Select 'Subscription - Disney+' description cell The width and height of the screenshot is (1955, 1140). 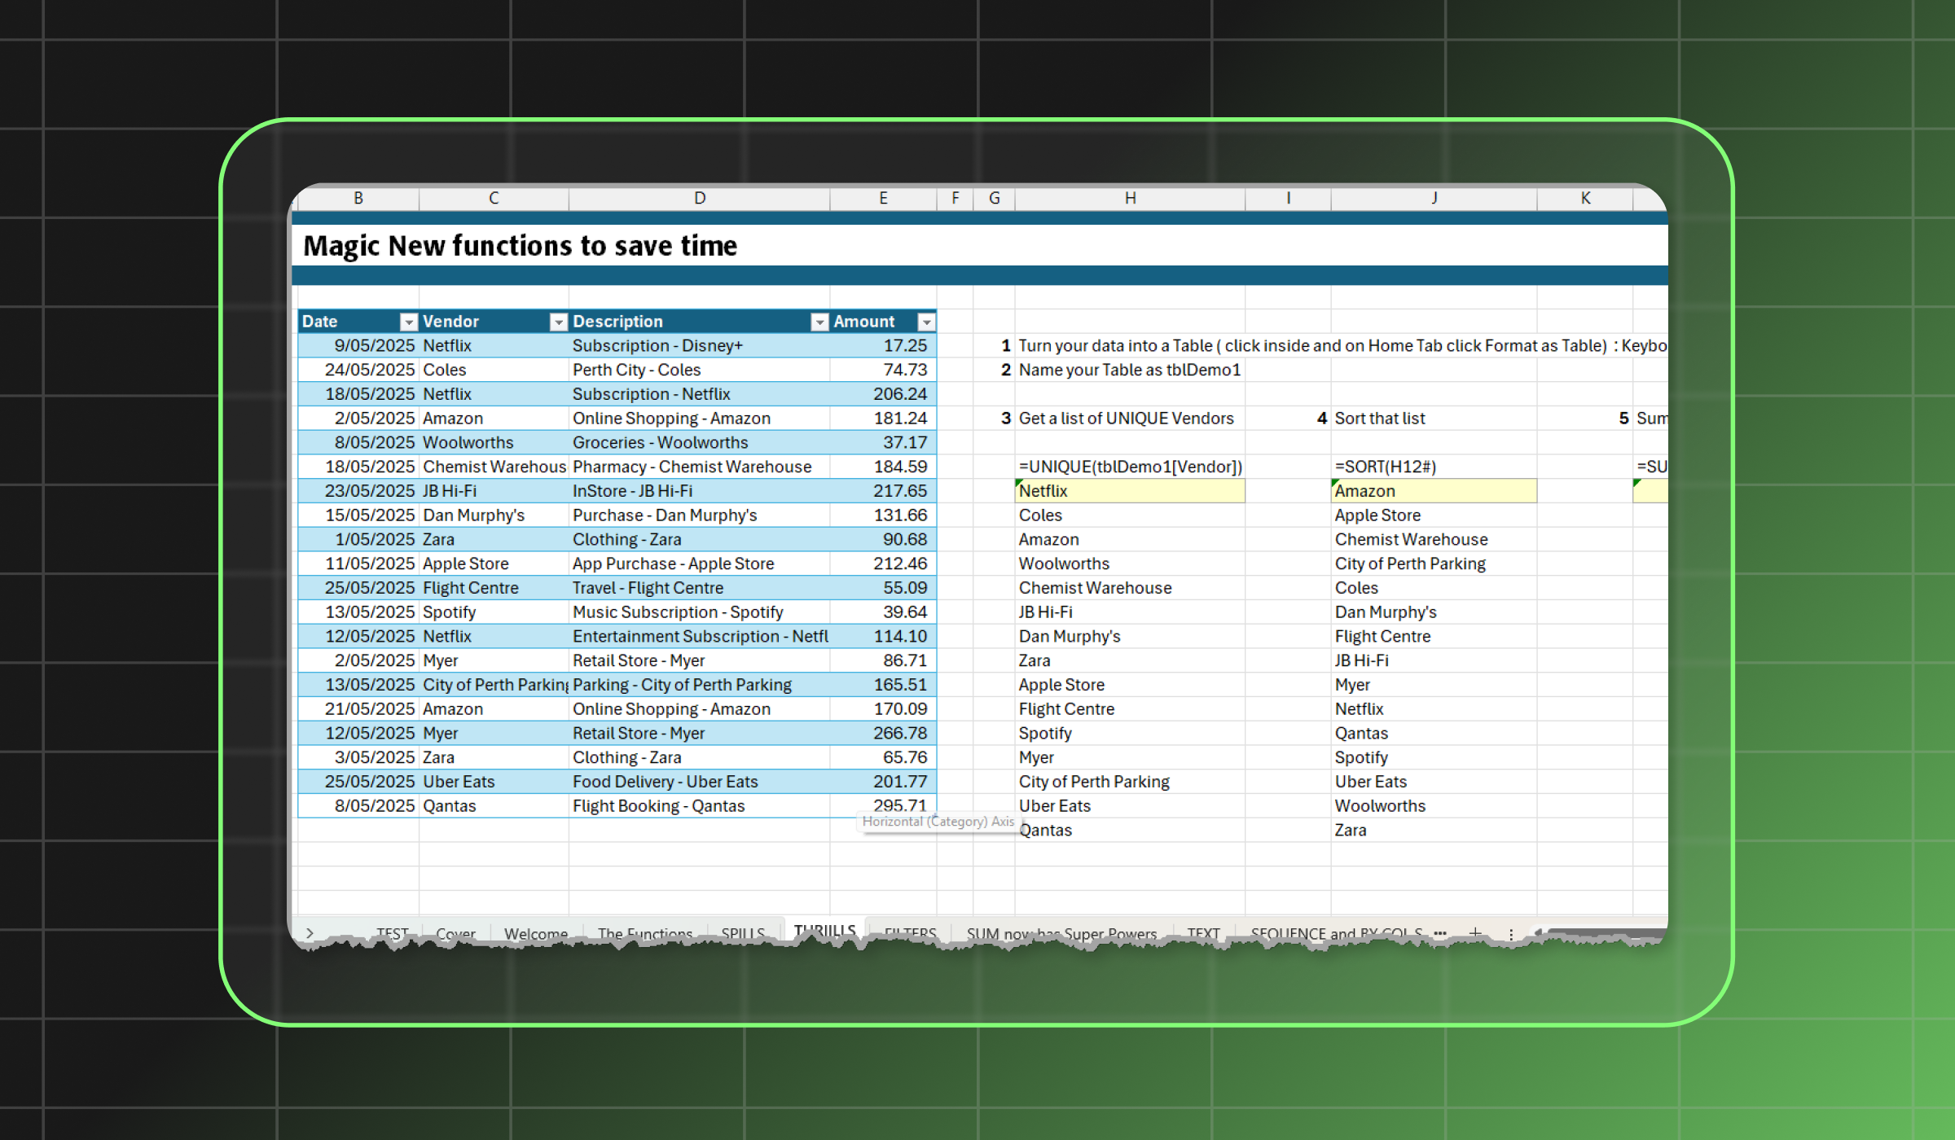699,346
